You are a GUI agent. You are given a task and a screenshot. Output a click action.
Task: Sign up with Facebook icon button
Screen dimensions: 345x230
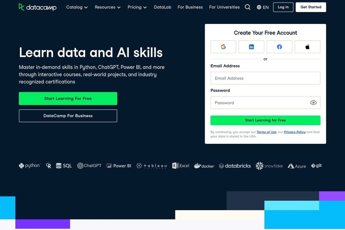(279, 47)
